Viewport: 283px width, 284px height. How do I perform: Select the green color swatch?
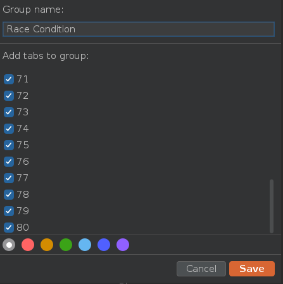66,245
